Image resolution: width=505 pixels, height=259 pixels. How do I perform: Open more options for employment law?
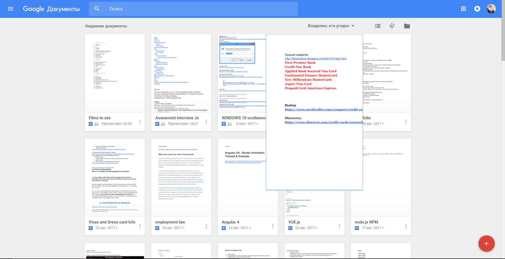pyautogui.click(x=206, y=226)
